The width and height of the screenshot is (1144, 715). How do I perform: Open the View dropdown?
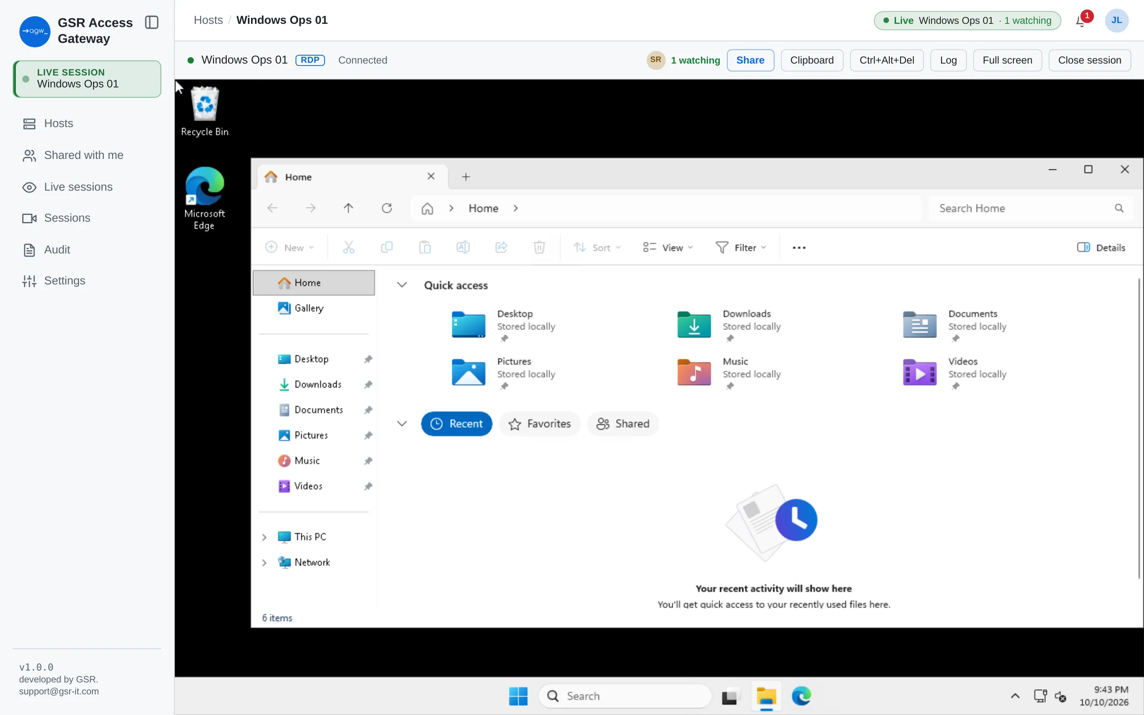coord(667,247)
